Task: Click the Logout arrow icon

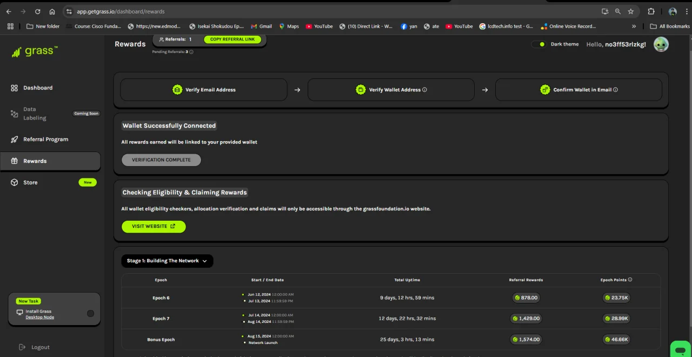Action: click(22, 347)
